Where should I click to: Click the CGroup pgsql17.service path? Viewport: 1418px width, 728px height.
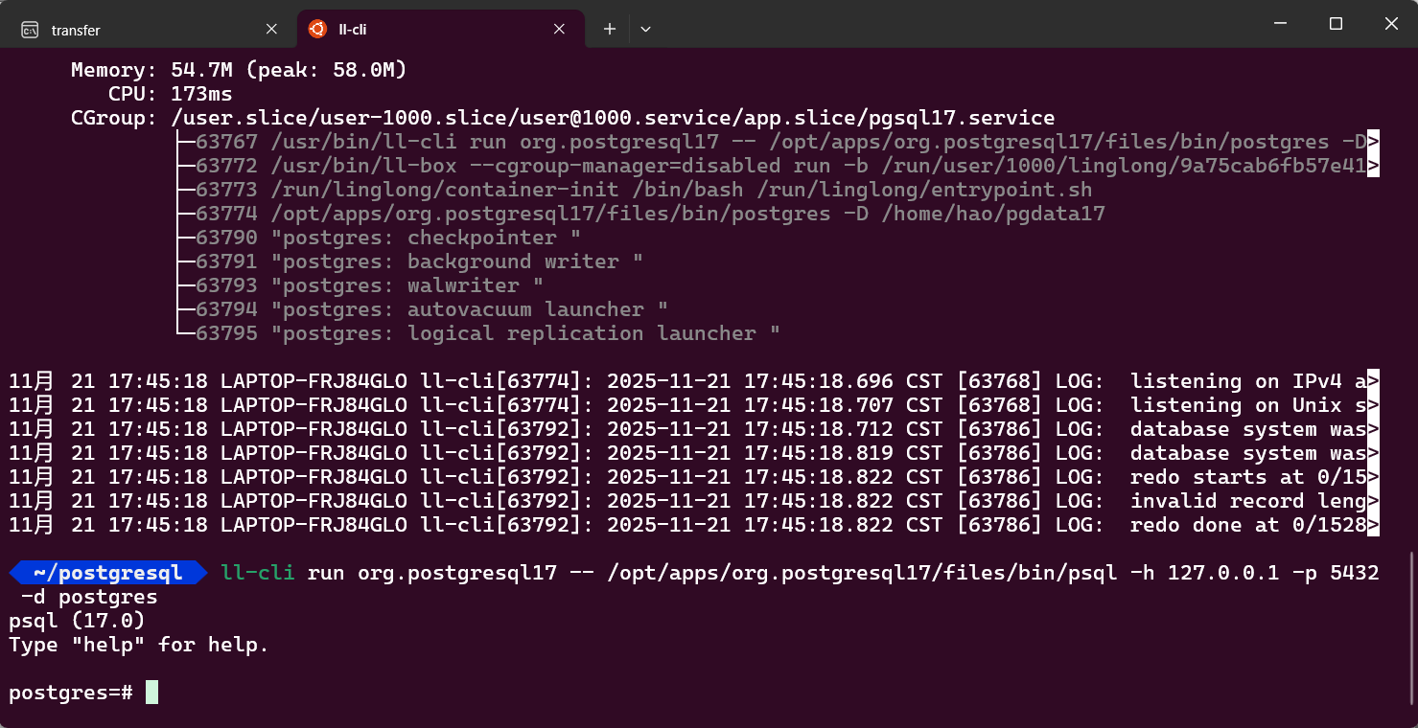click(613, 118)
